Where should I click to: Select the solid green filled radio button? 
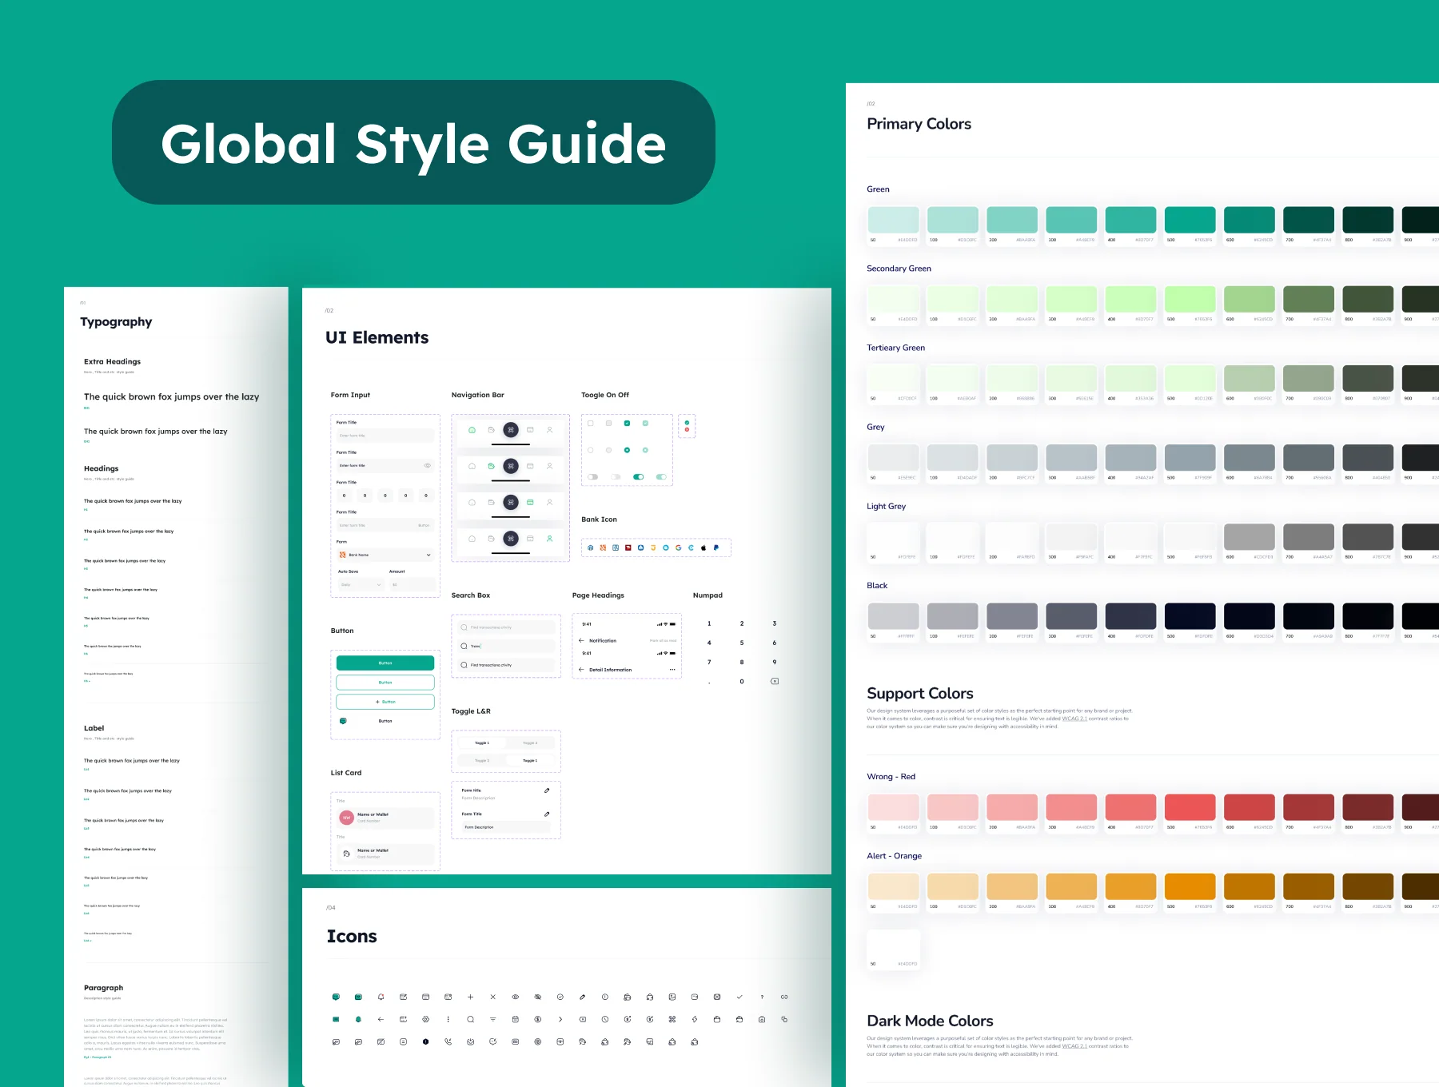coord(627,450)
